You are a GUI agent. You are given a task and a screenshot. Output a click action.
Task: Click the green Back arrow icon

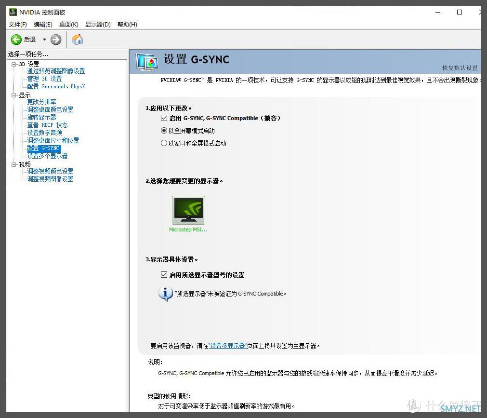point(16,40)
